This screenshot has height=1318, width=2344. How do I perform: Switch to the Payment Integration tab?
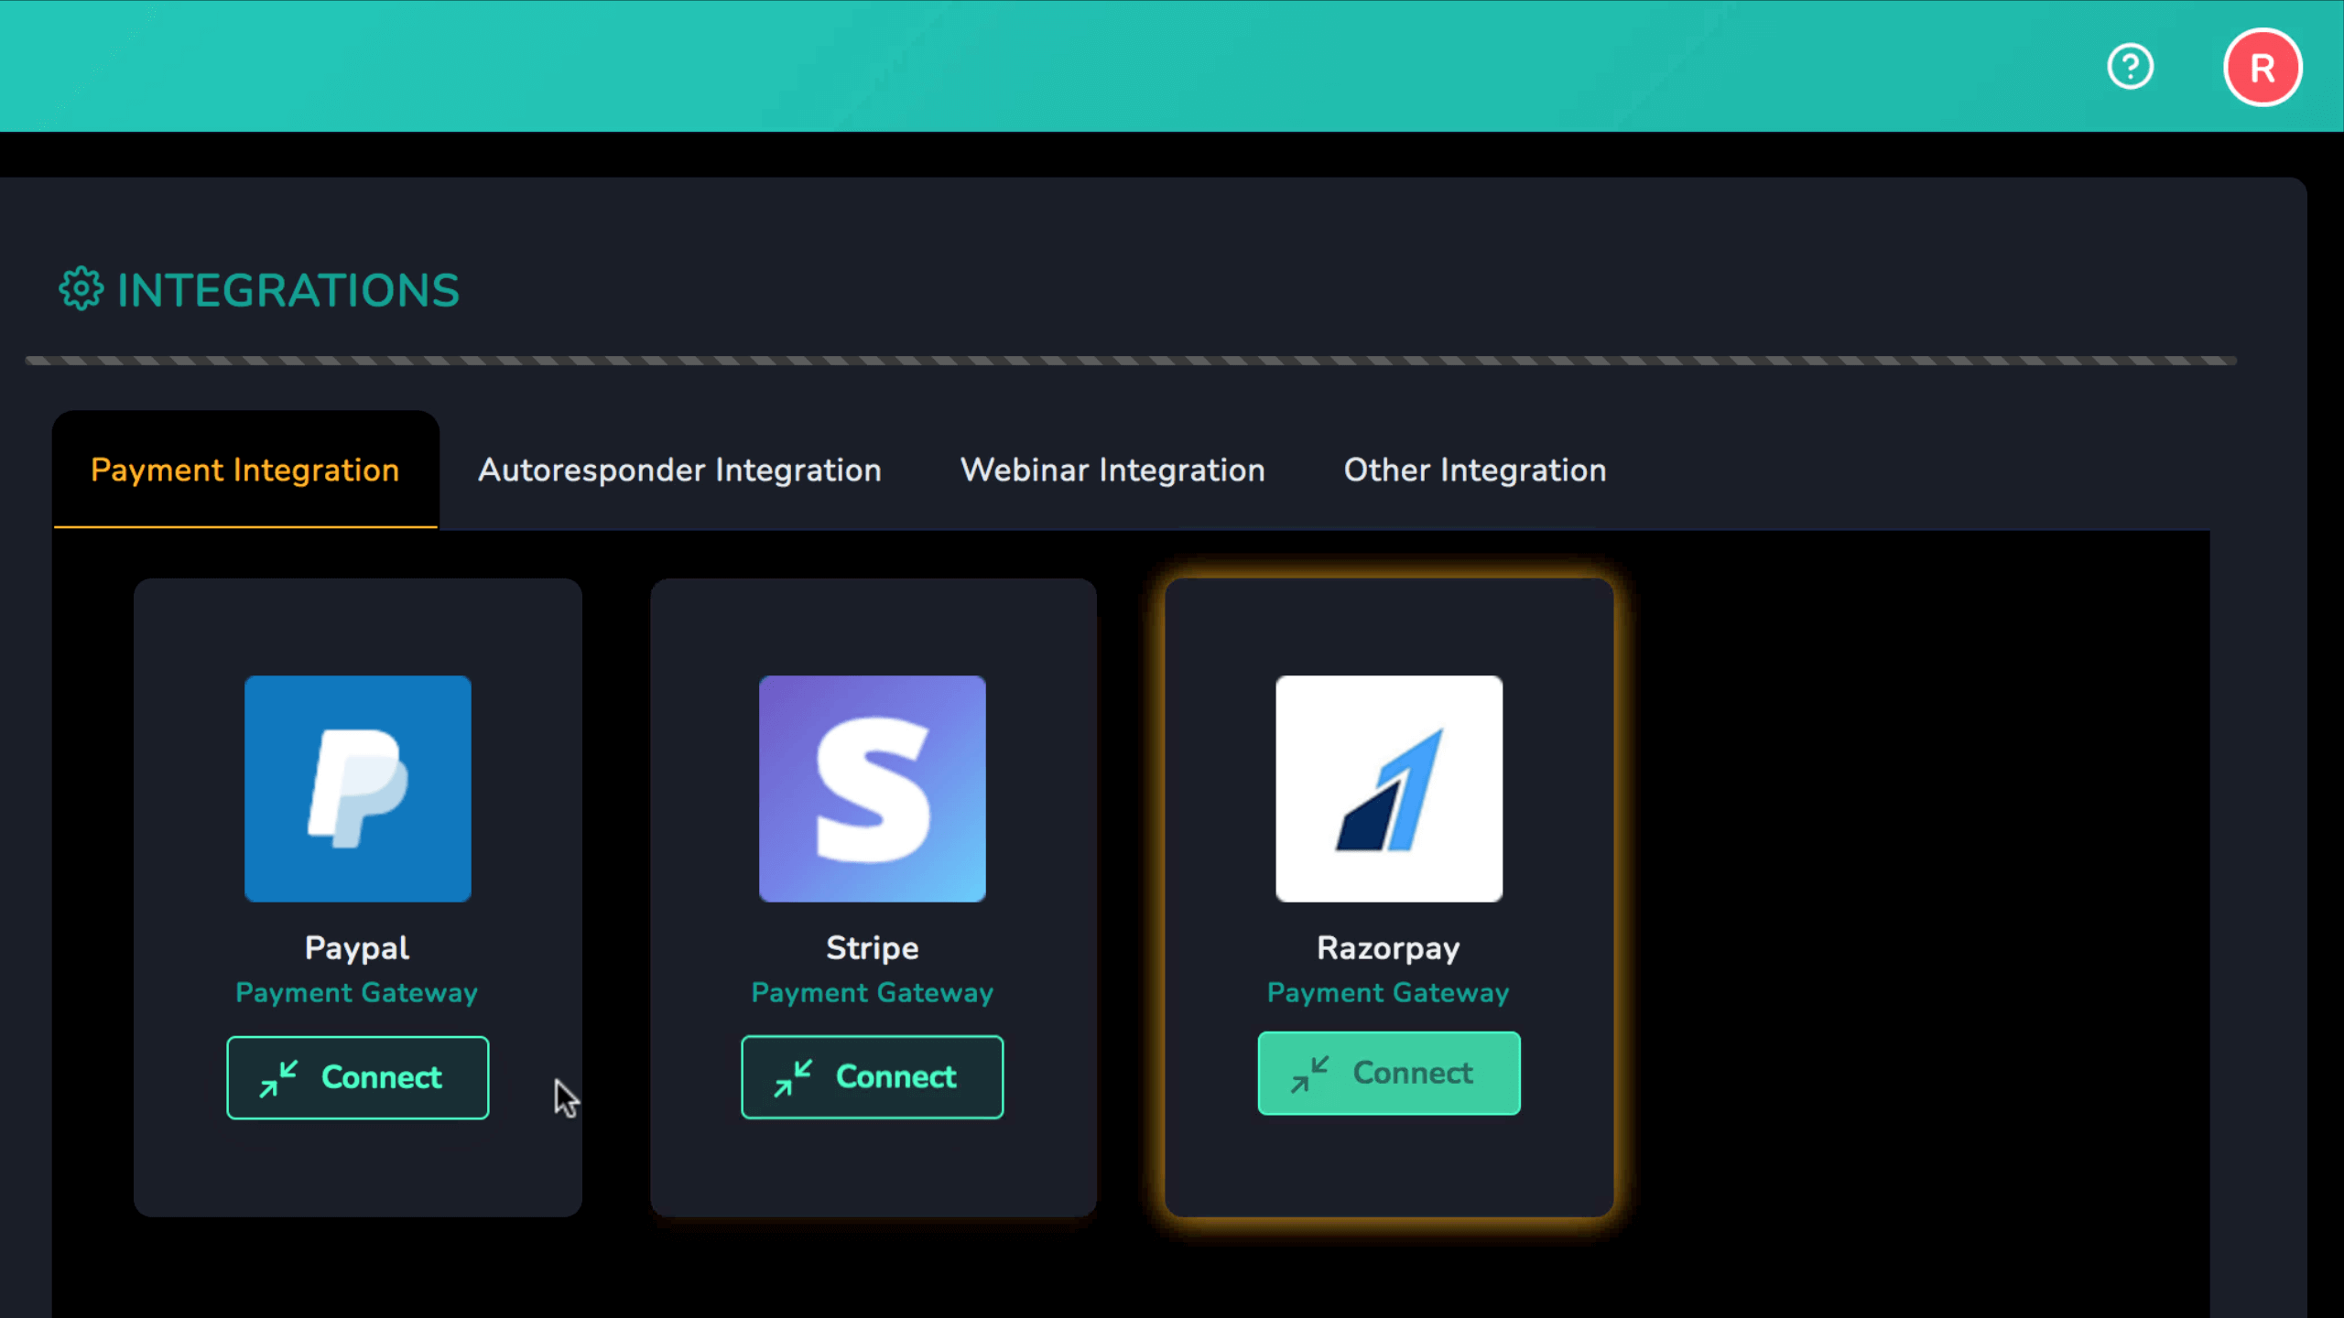(x=244, y=470)
